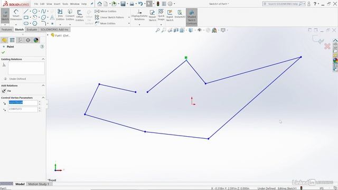
Task: Open the Window menu
Action: click(74, 4)
